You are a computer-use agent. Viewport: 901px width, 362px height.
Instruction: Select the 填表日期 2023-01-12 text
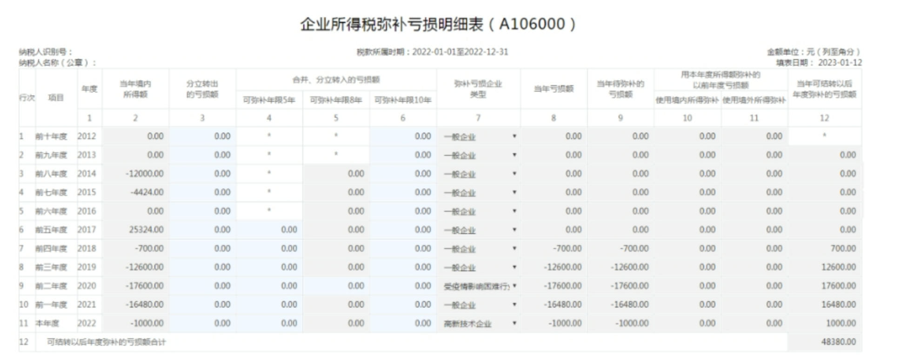pos(819,63)
